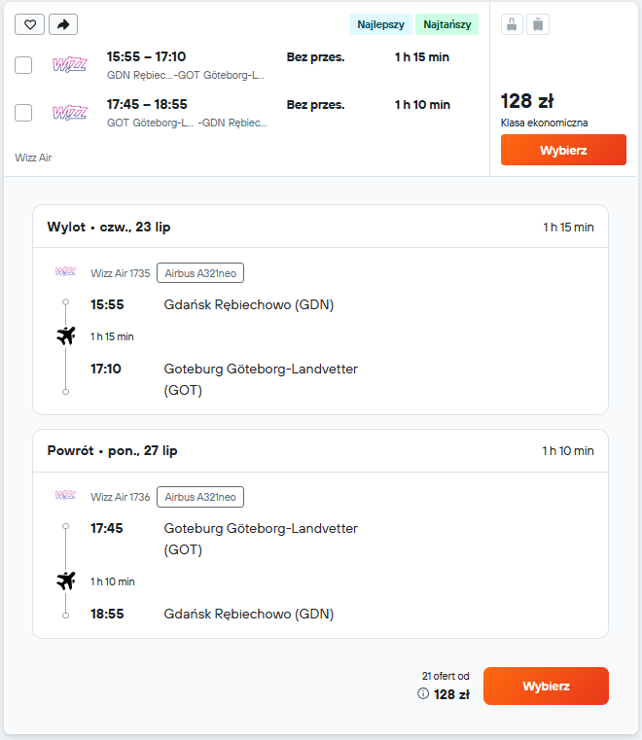642x740 pixels.
Task: Share this flight via arrow icon
Action: pyautogui.click(x=63, y=24)
